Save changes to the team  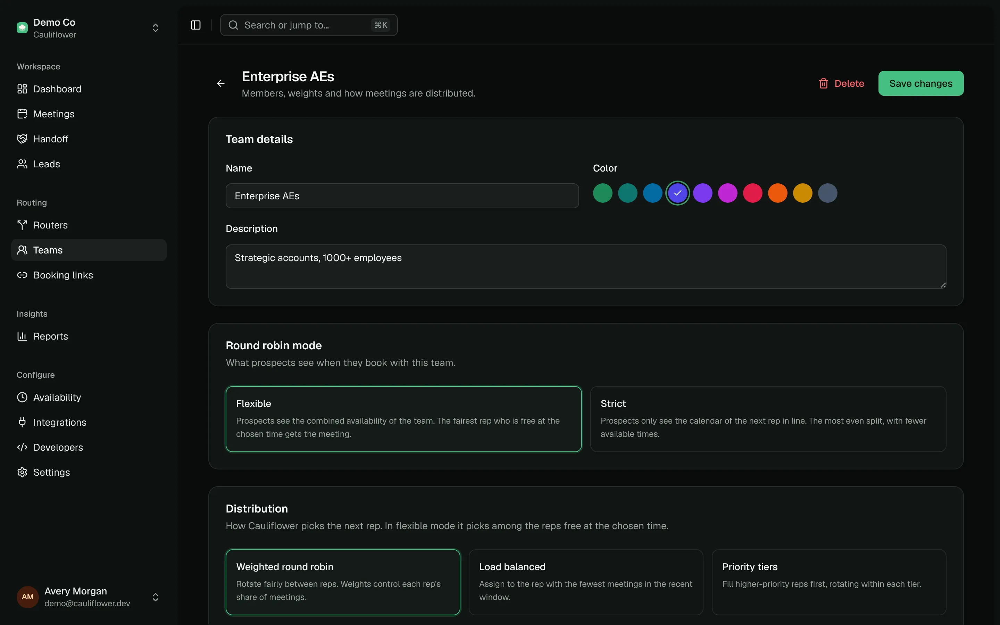point(921,83)
